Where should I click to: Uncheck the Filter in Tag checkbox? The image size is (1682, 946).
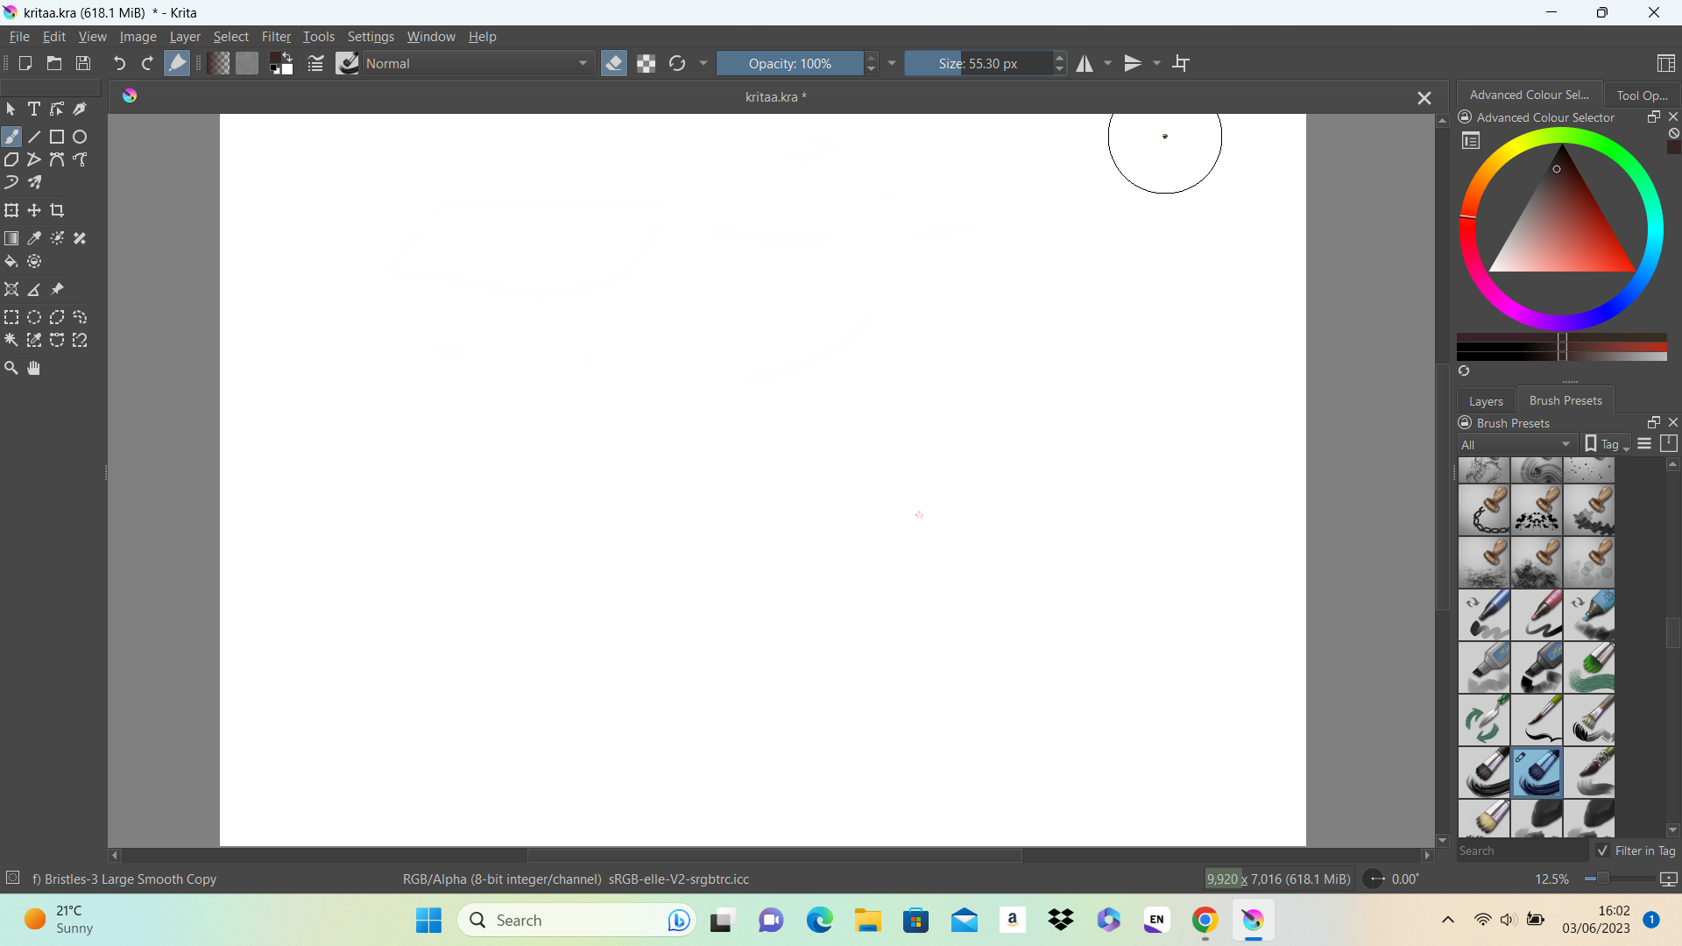1602,851
